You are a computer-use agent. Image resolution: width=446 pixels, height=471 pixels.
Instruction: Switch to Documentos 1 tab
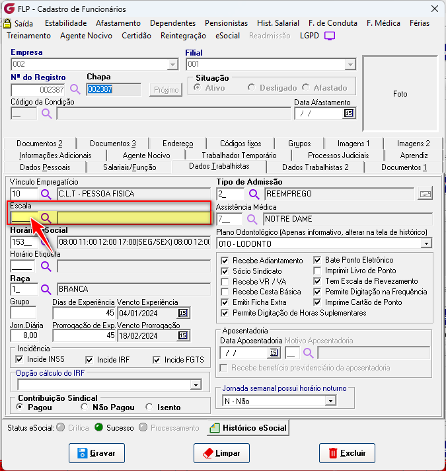404,167
